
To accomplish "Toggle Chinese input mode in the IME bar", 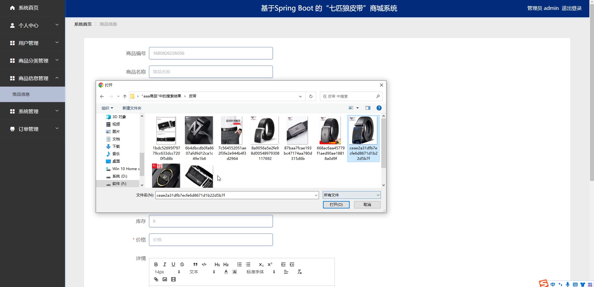I will 553,285.
